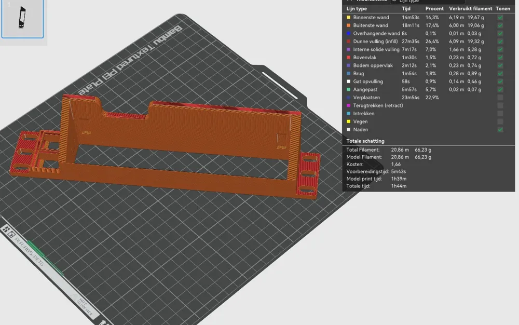
Task: Click the Voorbereidingstijd 5m43s value
Action: click(x=399, y=172)
